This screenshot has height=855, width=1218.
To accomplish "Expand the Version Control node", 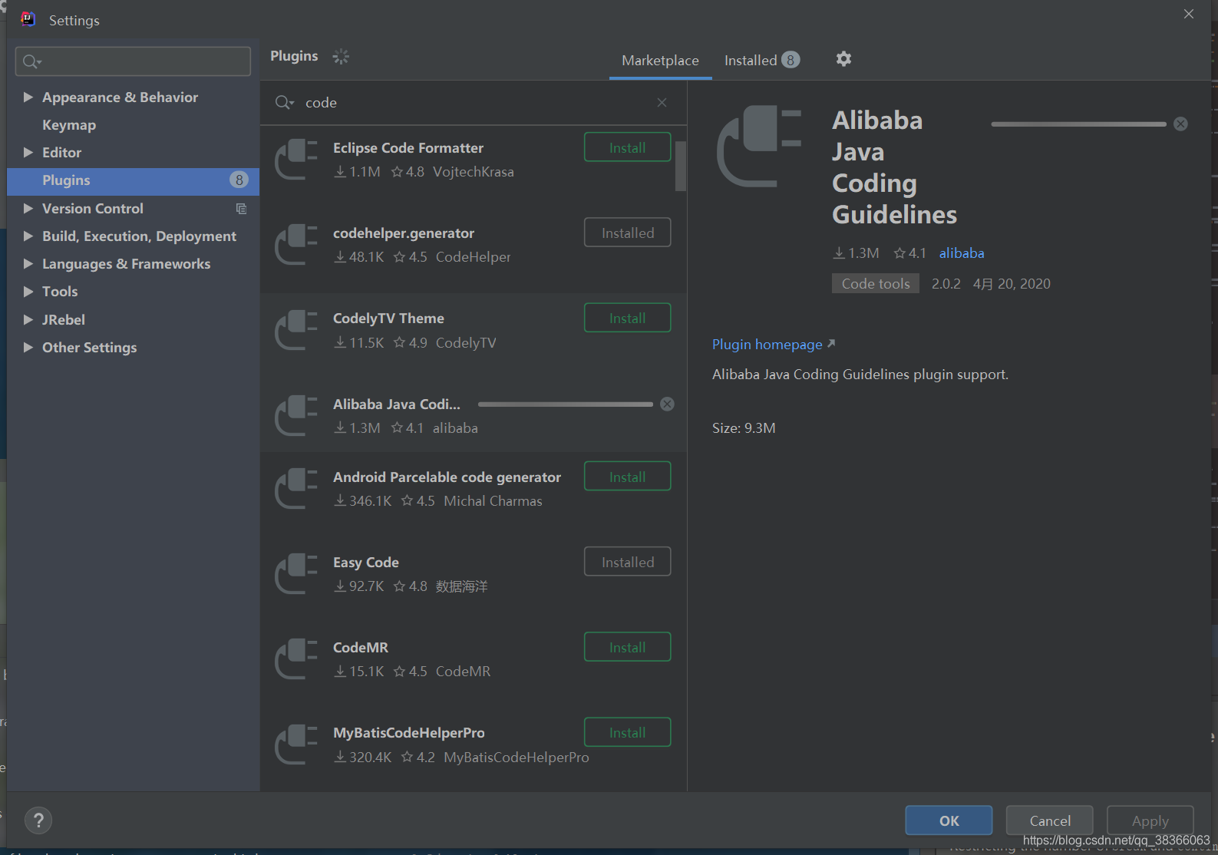I will [x=28, y=209].
